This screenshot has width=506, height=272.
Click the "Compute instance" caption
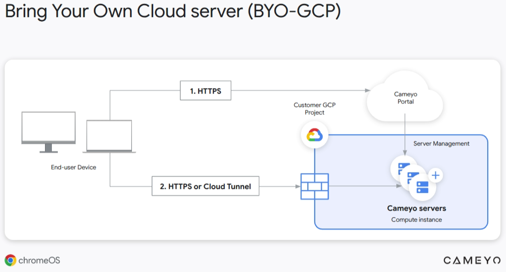click(x=417, y=220)
